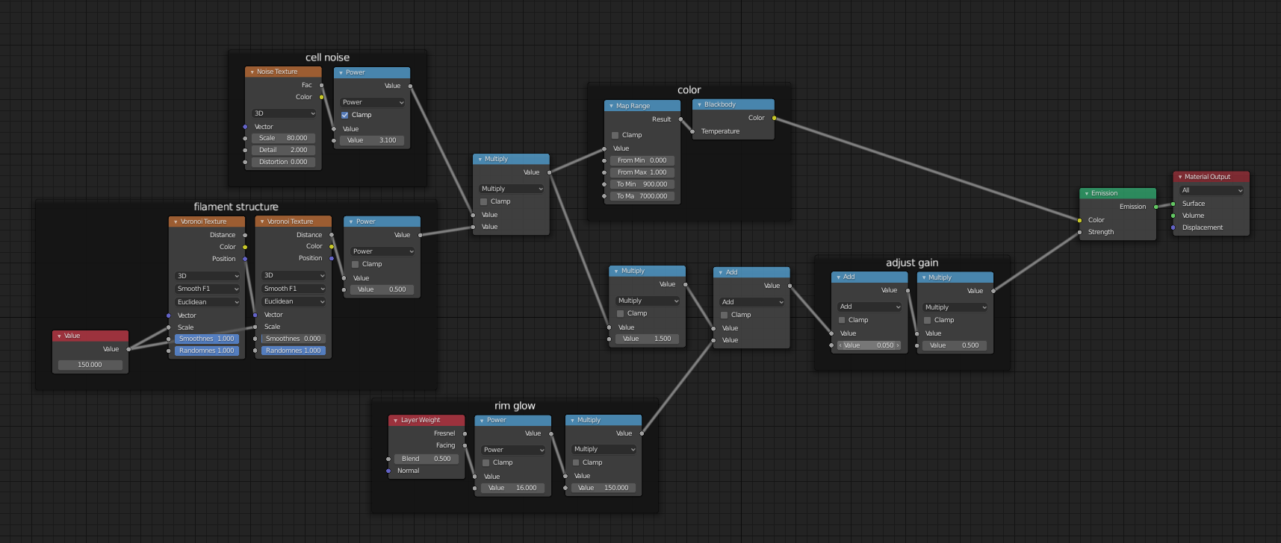Adjust Noise Texture Scale 80.000 field
The height and width of the screenshot is (543, 1281).
click(284, 138)
